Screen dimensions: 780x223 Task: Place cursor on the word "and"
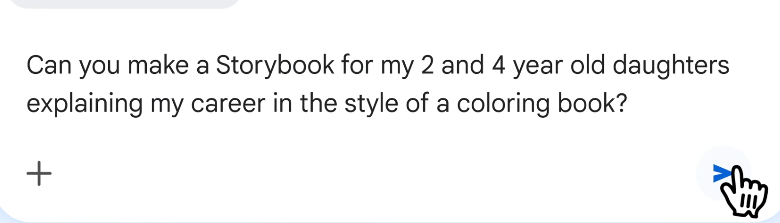462,66
